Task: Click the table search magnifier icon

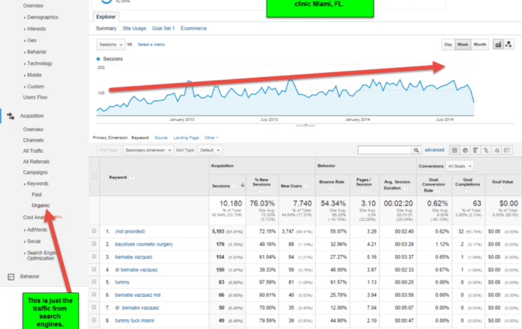Action: click(418, 150)
